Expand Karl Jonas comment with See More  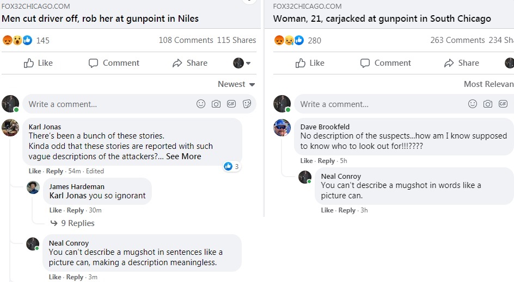point(183,156)
